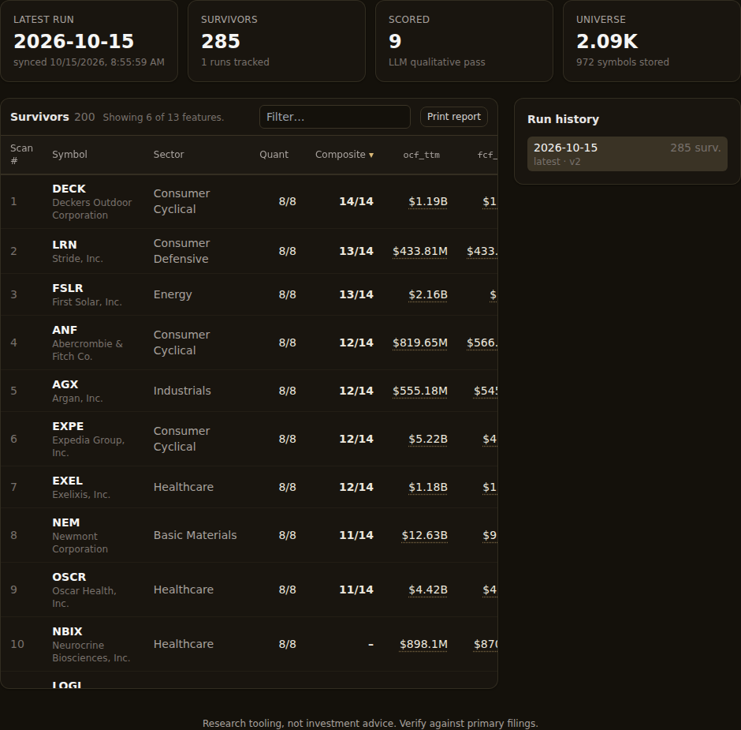
Task: Sort the table by Symbol column header
Action: pos(69,155)
